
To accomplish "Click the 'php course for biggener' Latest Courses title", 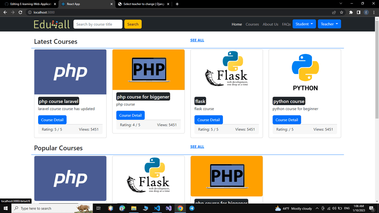I will pyautogui.click(x=143, y=97).
